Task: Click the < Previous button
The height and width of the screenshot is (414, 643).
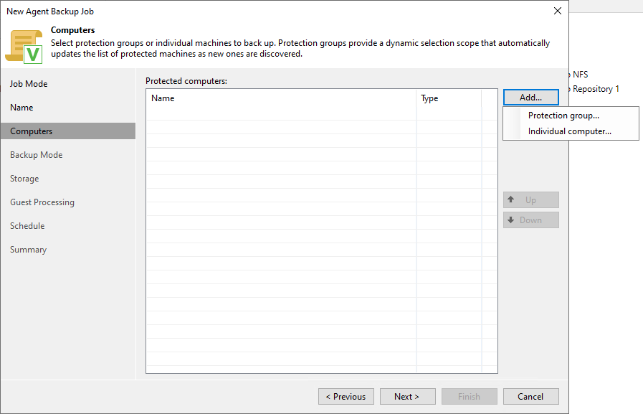Action: pyautogui.click(x=346, y=397)
